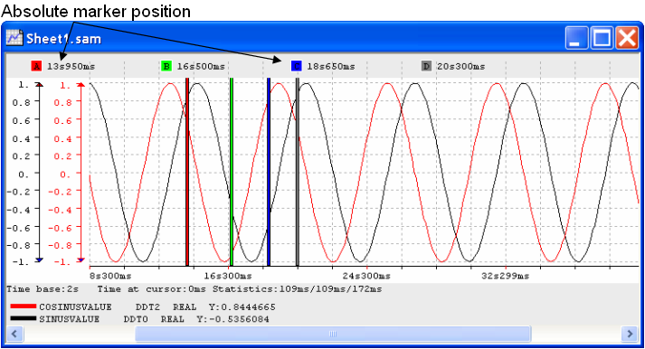Click the Time base:2s status text
645x349 pixels.
[43, 289]
